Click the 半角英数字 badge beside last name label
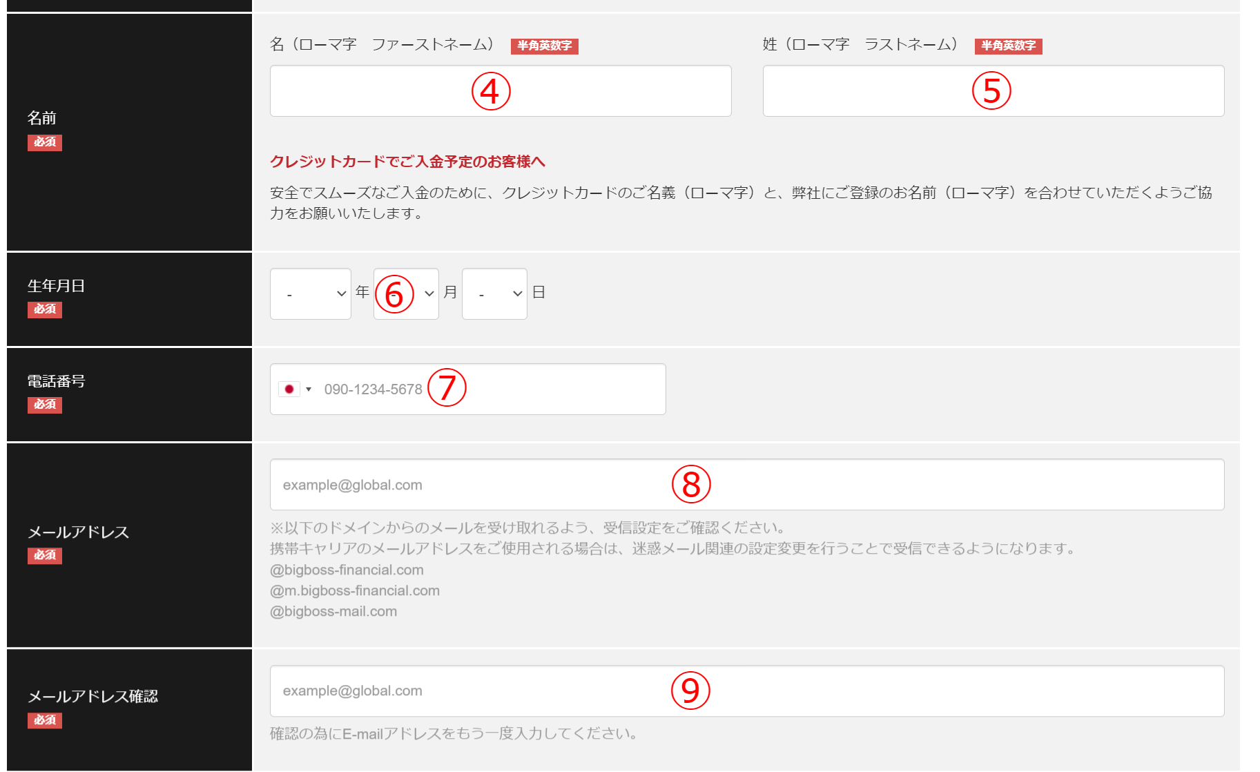Image resolution: width=1260 pixels, height=772 pixels. [1008, 46]
